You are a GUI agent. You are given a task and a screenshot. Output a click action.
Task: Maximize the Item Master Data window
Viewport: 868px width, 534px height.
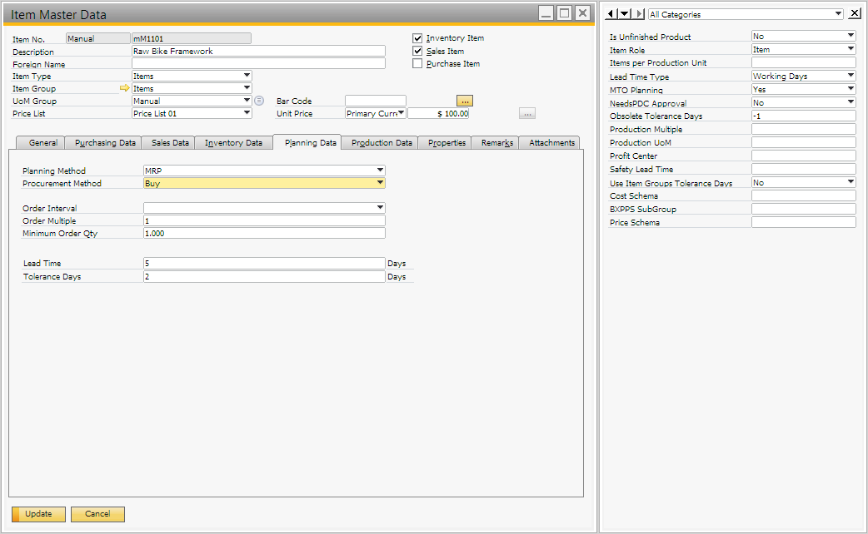pos(564,13)
